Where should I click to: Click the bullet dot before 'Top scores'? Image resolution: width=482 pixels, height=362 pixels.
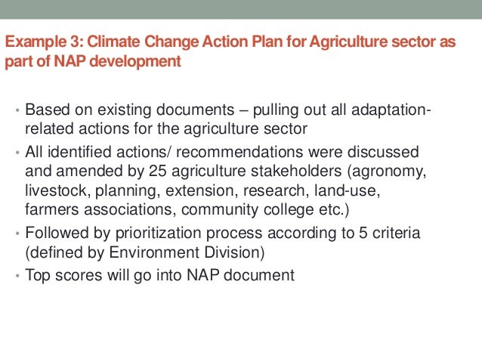(x=17, y=275)
